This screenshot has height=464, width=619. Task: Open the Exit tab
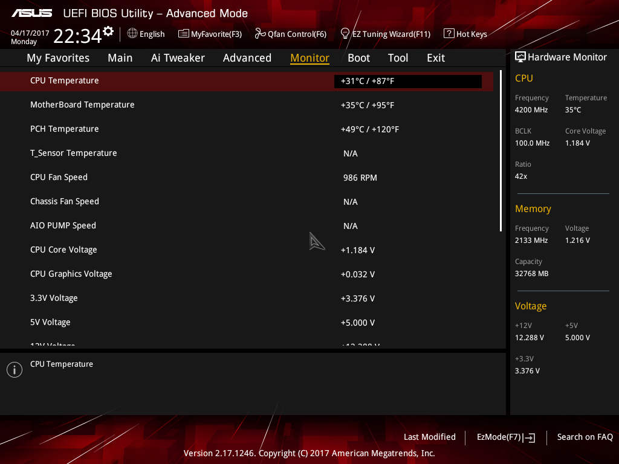(436, 58)
